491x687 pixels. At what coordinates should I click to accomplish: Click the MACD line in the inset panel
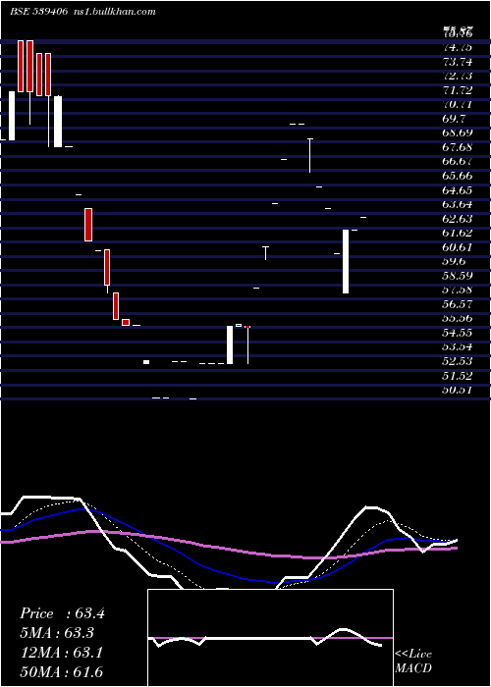(265, 638)
